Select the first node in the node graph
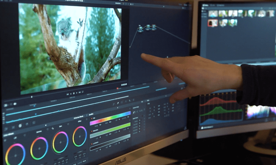This screenshot has width=276, height=165. 140,29
